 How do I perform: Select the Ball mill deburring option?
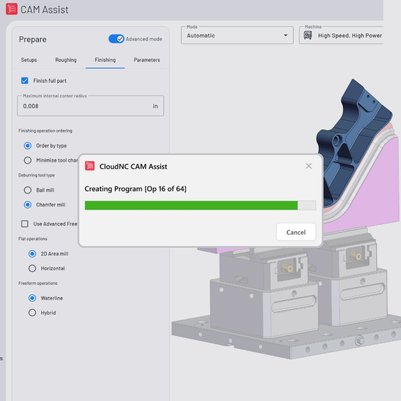tap(28, 190)
